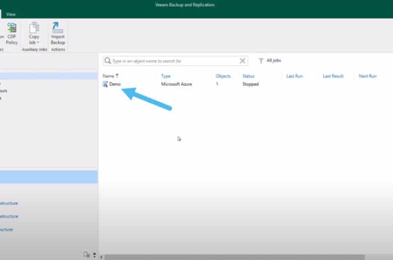Click the horizontal scrollbar at bottom
This screenshot has width=393, height=260.
(234, 257)
